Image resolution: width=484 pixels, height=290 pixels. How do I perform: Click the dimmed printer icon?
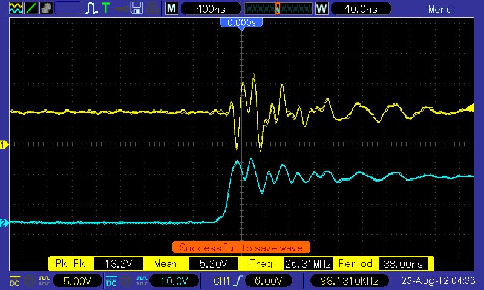[152, 8]
